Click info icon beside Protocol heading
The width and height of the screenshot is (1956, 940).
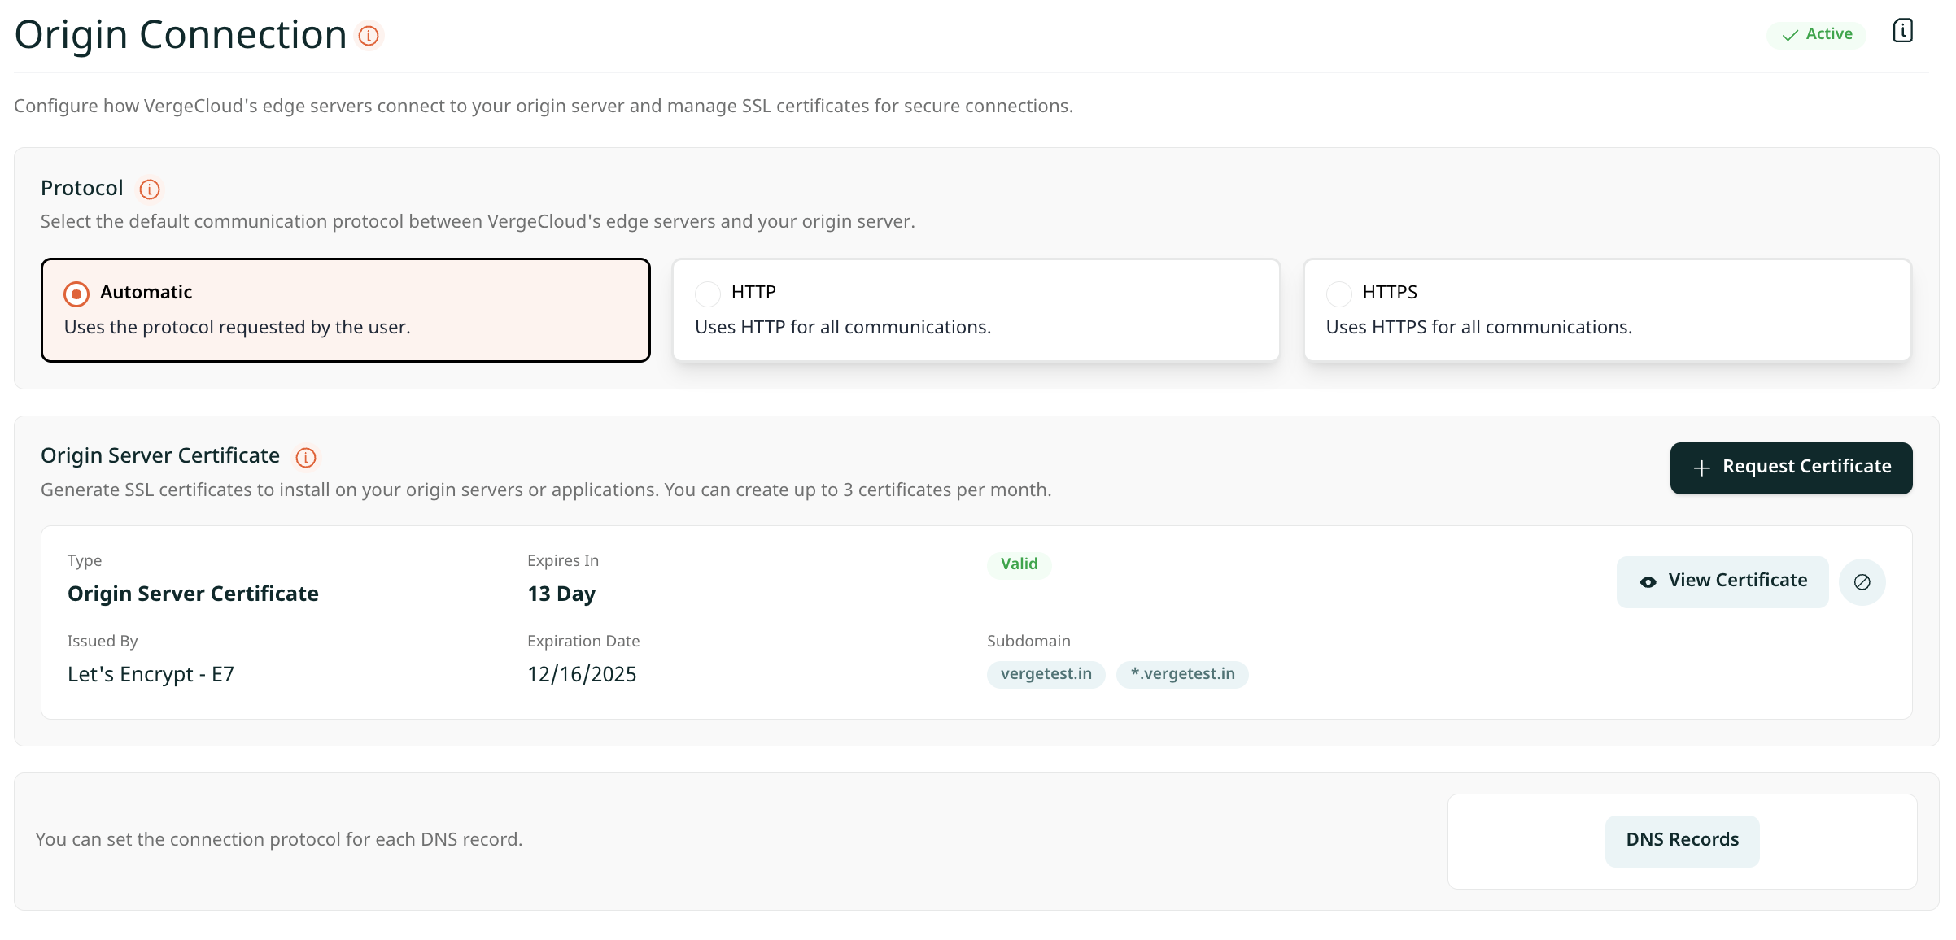coord(150,189)
